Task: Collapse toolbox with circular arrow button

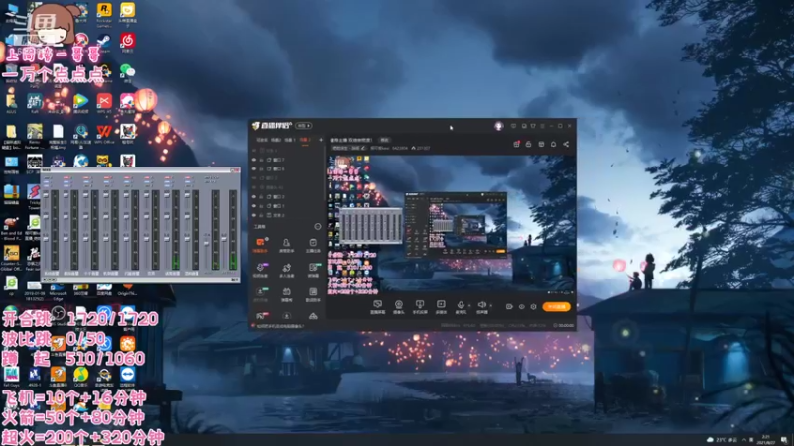Action: coord(318,227)
